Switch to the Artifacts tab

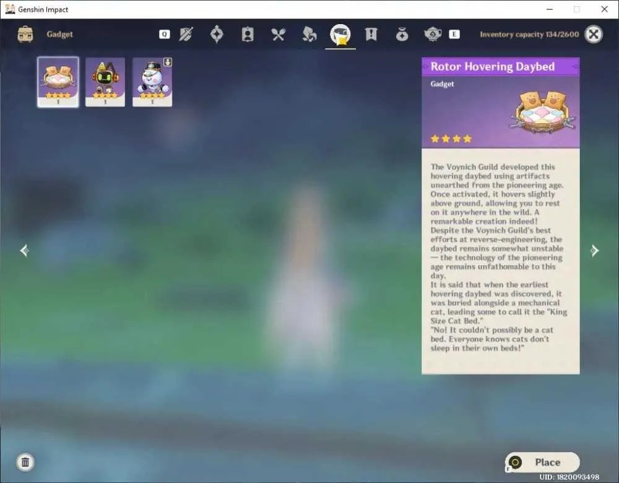click(217, 34)
